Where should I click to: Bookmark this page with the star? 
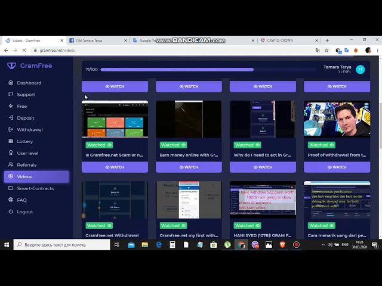326,50
